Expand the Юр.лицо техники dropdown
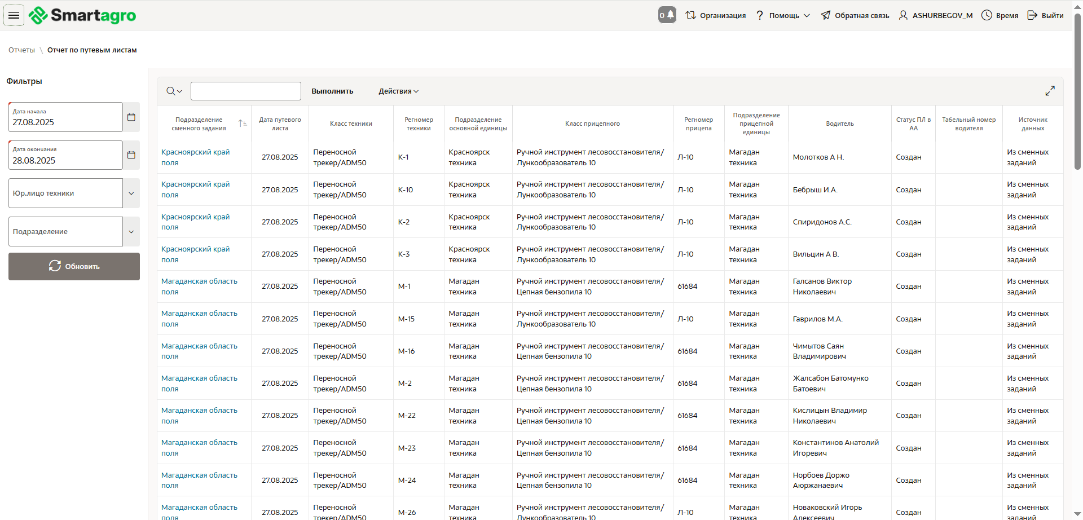 (x=131, y=193)
